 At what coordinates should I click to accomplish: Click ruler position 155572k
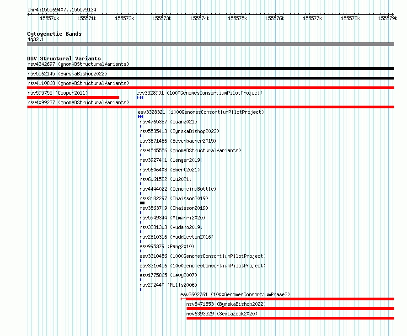pyautogui.click(x=124, y=18)
